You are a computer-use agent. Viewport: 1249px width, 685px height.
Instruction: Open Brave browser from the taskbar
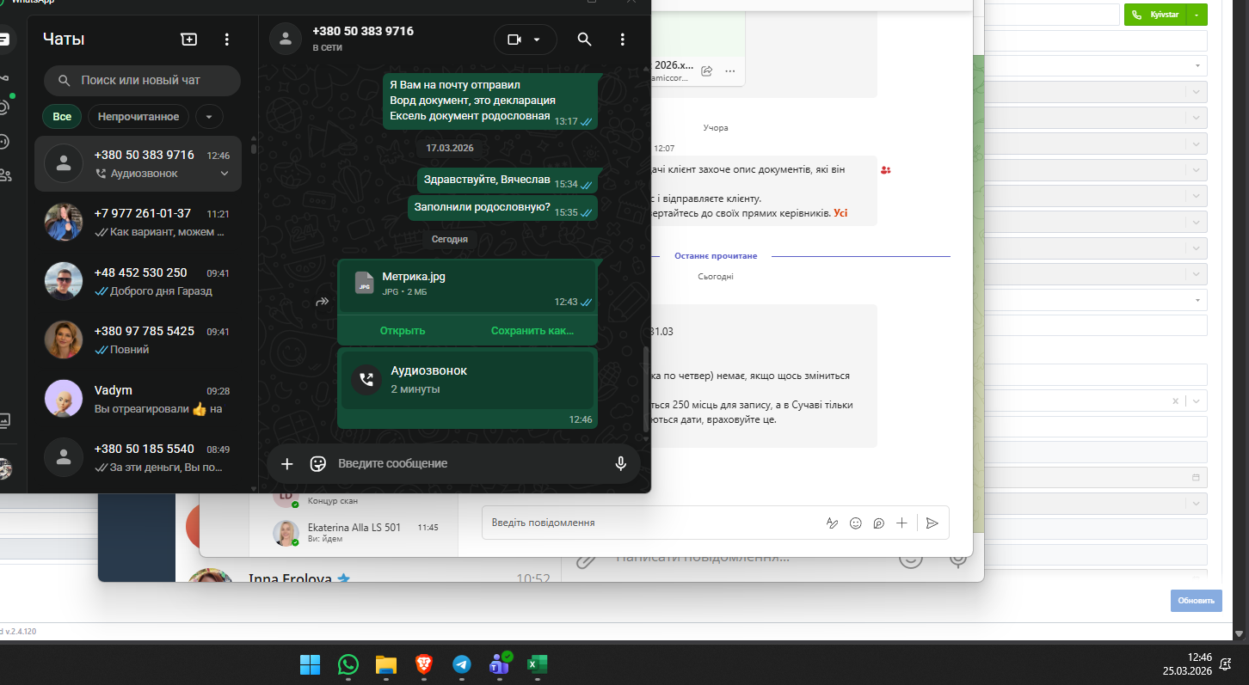[424, 664]
